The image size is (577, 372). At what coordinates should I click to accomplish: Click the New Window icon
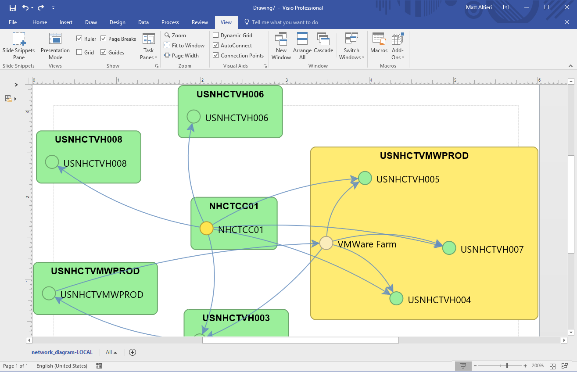coord(281,46)
